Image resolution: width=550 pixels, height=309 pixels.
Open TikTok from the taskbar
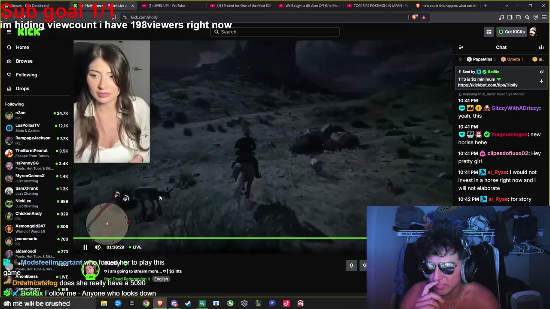point(286,303)
